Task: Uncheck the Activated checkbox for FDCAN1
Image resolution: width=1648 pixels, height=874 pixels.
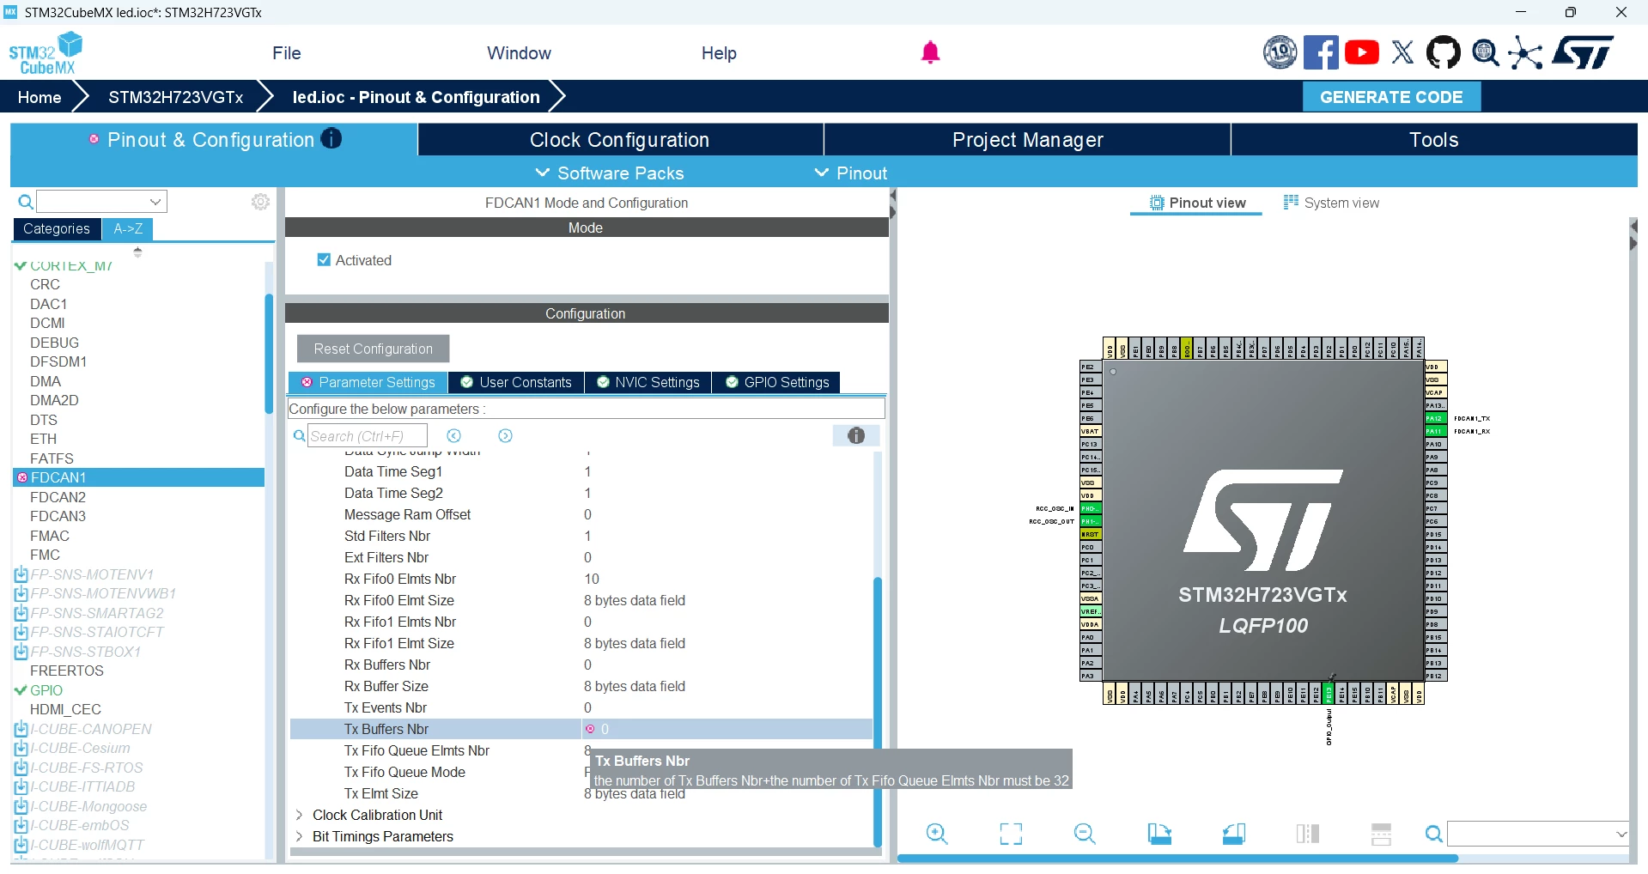Action: 324,260
